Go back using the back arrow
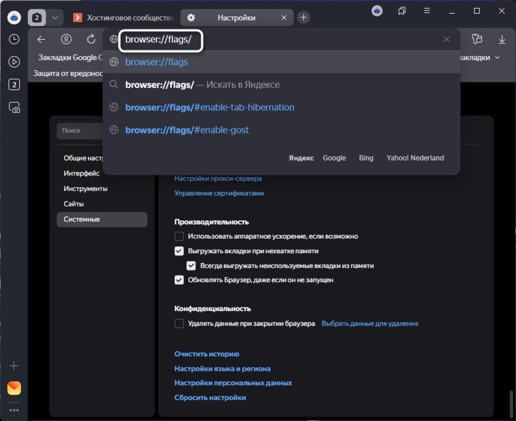The height and width of the screenshot is (421, 516). click(x=42, y=39)
